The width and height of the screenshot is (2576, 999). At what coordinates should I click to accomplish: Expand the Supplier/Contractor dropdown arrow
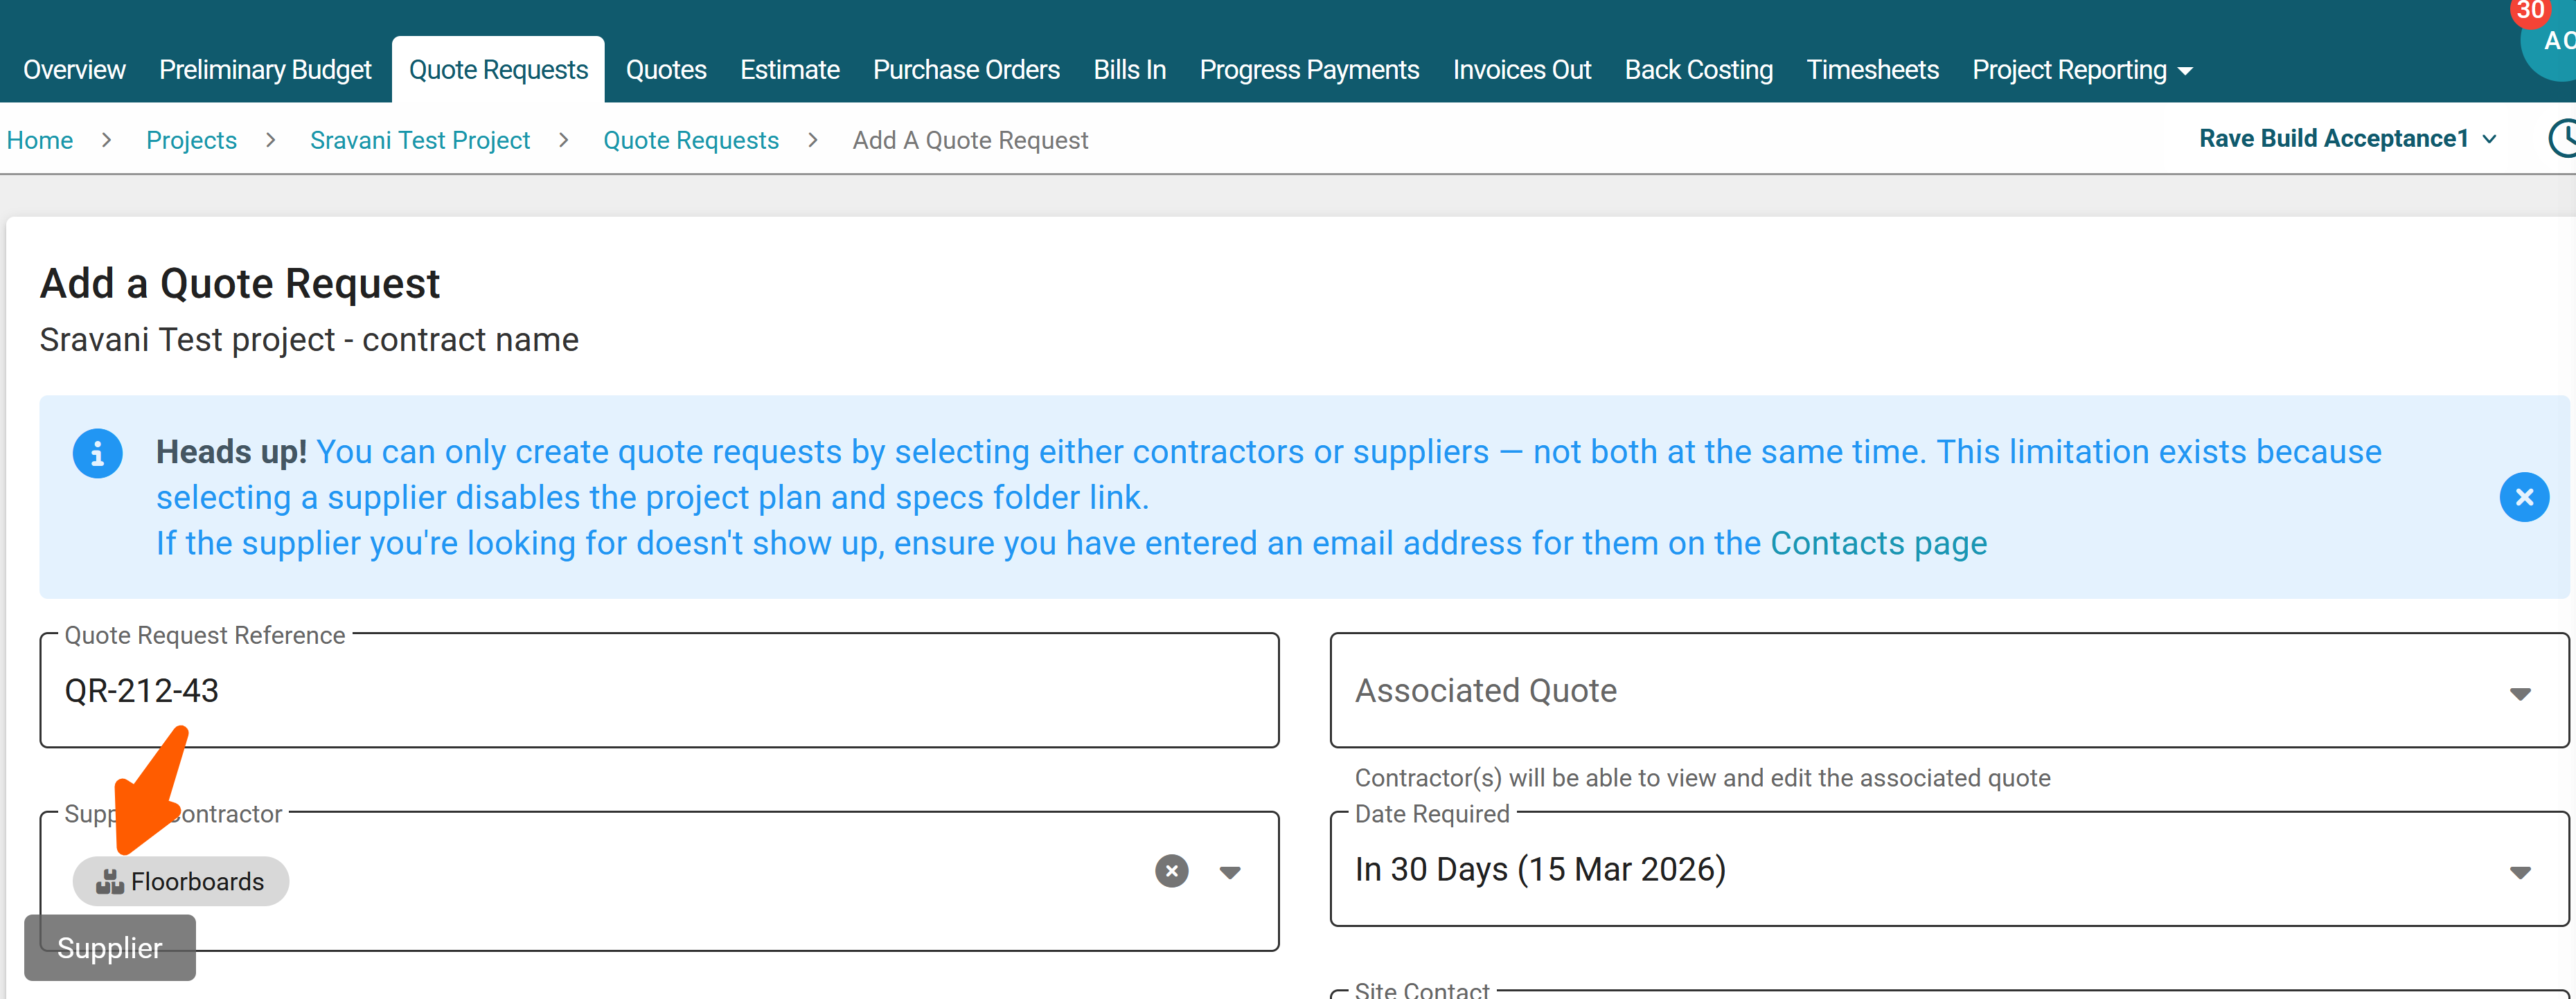[x=1230, y=872]
